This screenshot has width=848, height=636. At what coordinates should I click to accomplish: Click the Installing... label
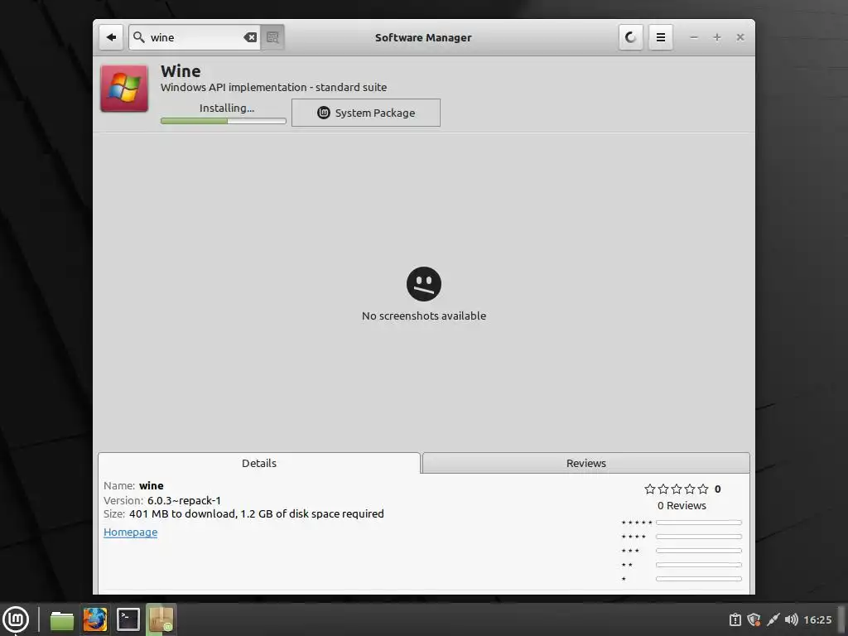point(227,108)
